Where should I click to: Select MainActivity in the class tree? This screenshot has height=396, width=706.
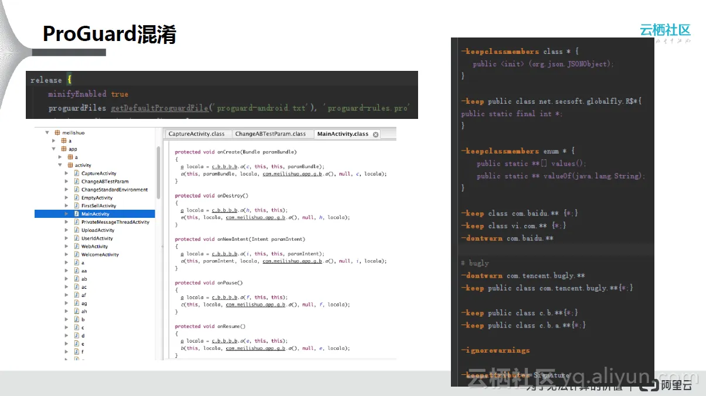click(x=95, y=214)
